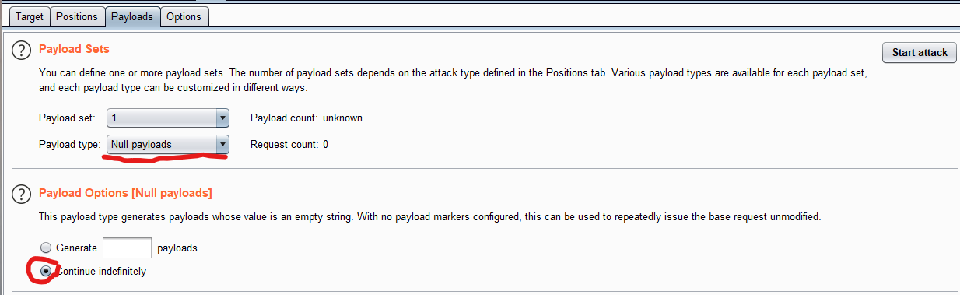This screenshot has height=295, width=960.
Task: Open the Payload set dropdown
Action: [168, 118]
